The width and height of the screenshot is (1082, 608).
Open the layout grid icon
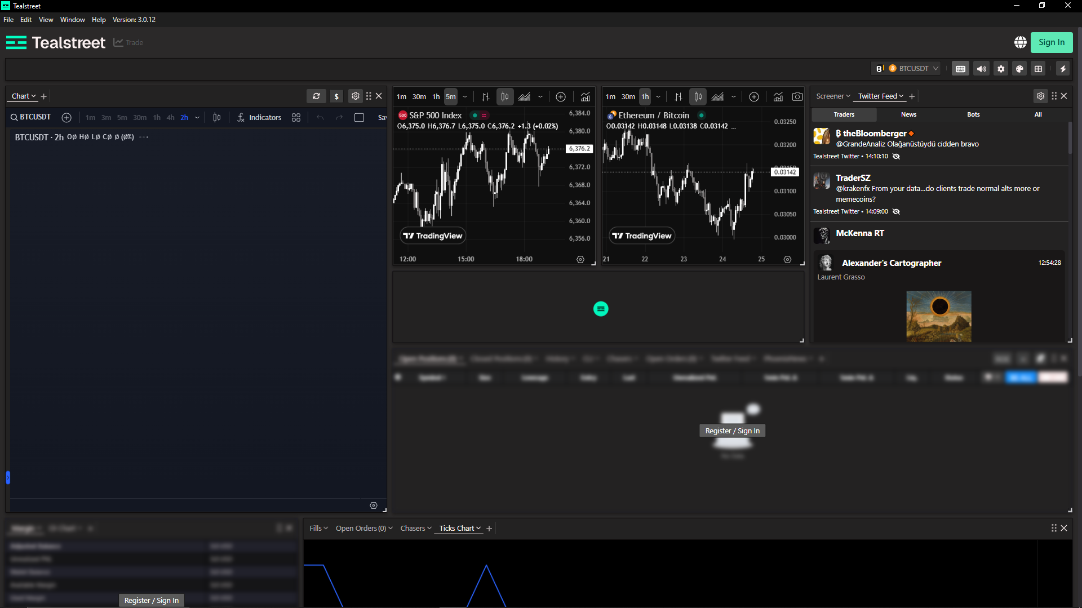[x=1038, y=69]
